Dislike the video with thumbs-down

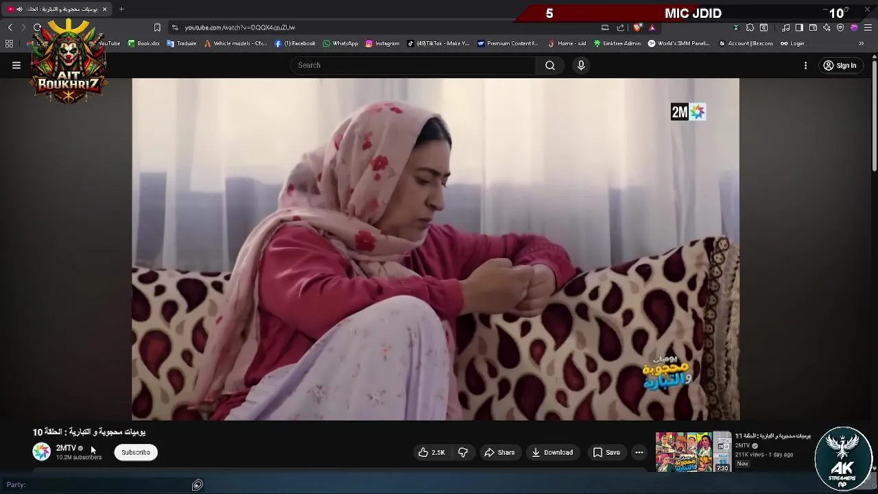(x=463, y=452)
